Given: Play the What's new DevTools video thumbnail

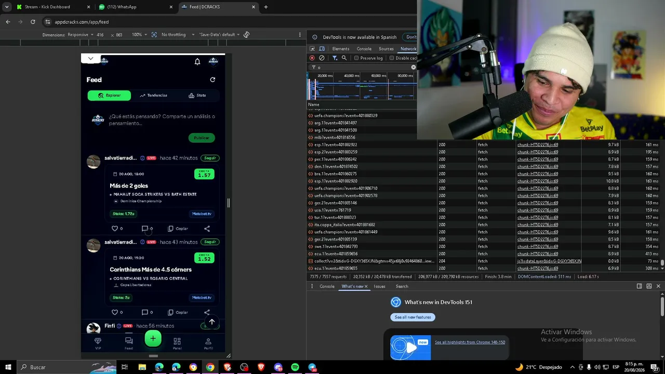Looking at the screenshot, I should (410, 348).
